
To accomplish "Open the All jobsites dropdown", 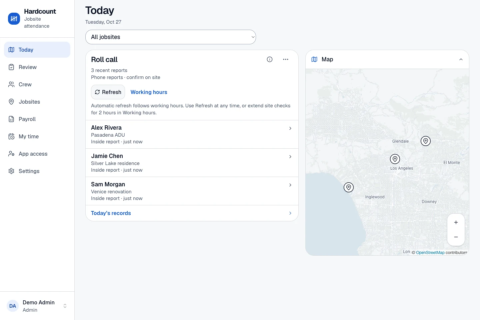I will click(171, 37).
